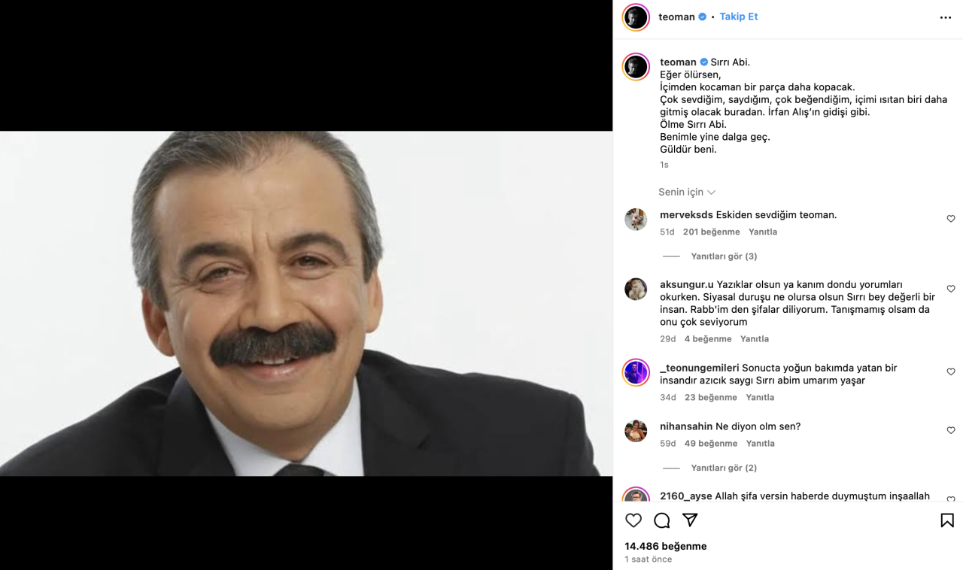963x570 pixels.
Task: Open the three-dot more options menu
Action: [946, 18]
